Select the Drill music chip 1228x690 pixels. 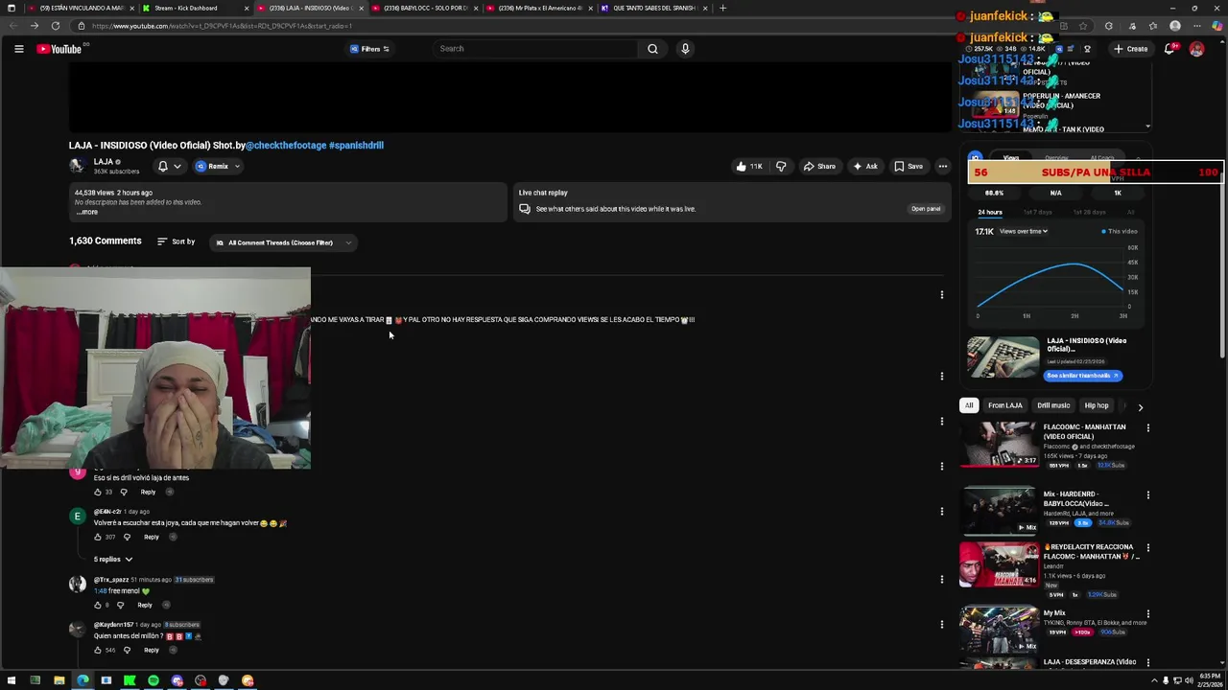coord(1053,405)
